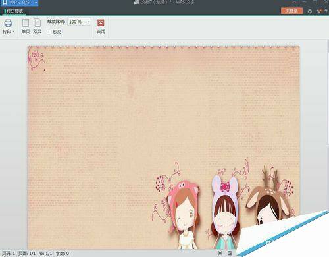Click the 字数: 0 word count
Screen dimensions: 329x257
click(x=63, y=254)
